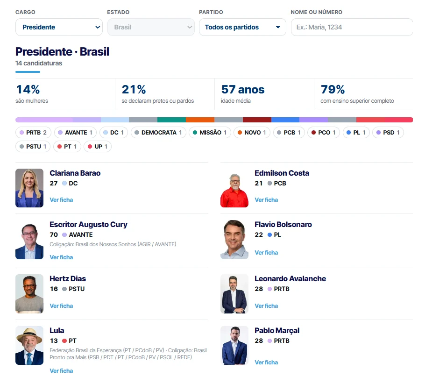Click the name Pablo Marçal
The image size is (432, 377).
click(x=277, y=330)
